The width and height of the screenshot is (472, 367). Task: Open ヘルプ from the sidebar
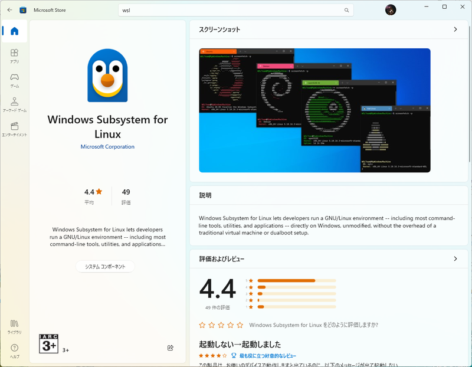15,348
